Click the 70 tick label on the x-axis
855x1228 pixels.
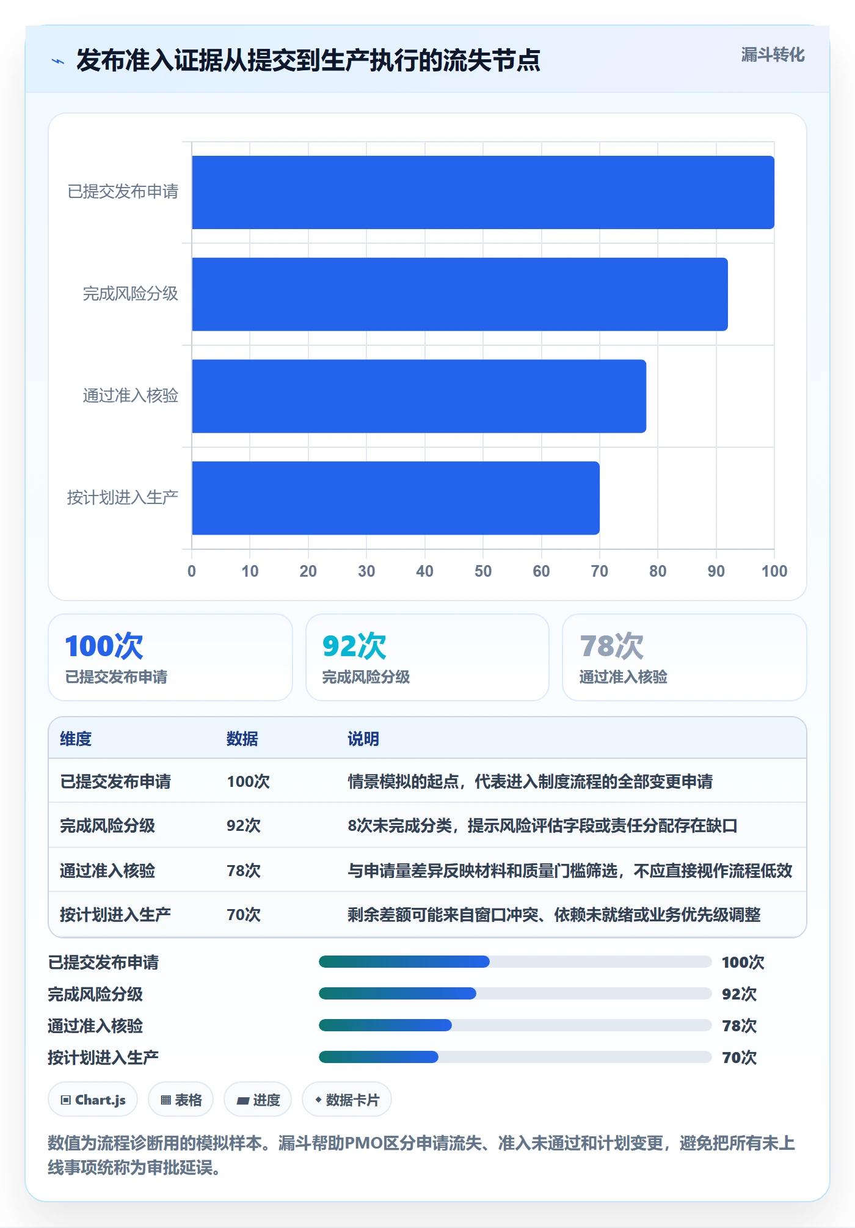click(600, 571)
